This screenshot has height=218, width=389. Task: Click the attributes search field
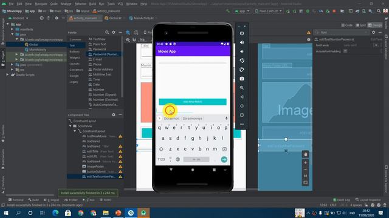(x=342, y=32)
